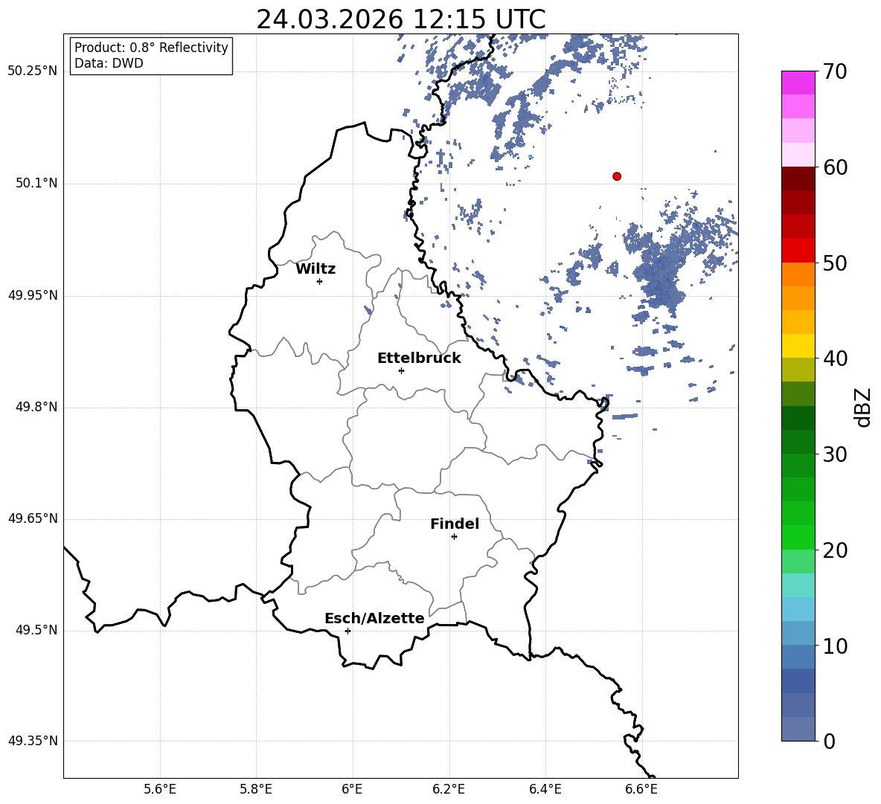
Task: Click the cross marker under Esch/Alzette
Action: (347, 631)
